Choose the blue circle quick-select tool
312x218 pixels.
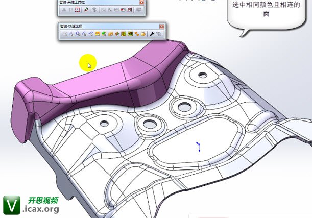coord(78,34)
